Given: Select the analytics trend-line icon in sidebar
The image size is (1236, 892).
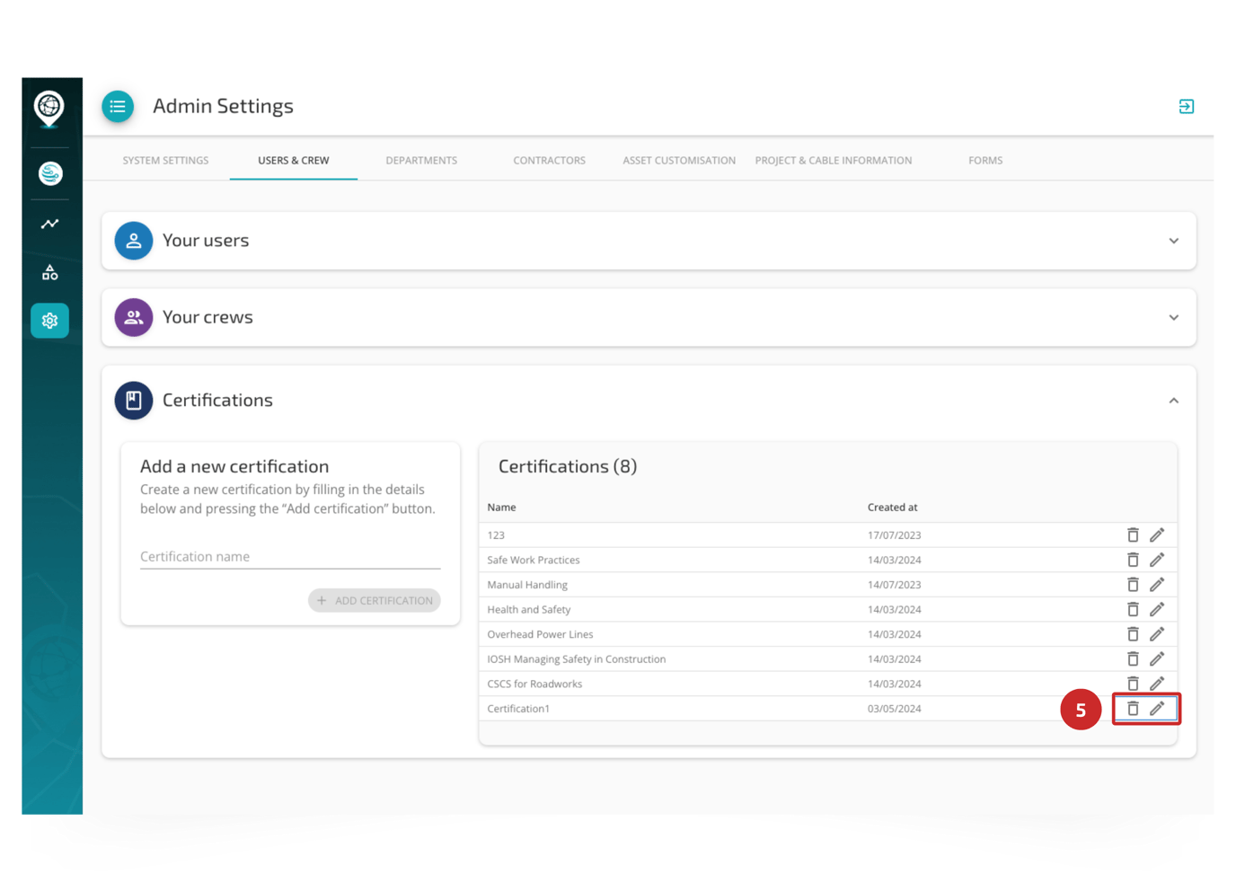Looking at the screenshot, I should (49, 224).
